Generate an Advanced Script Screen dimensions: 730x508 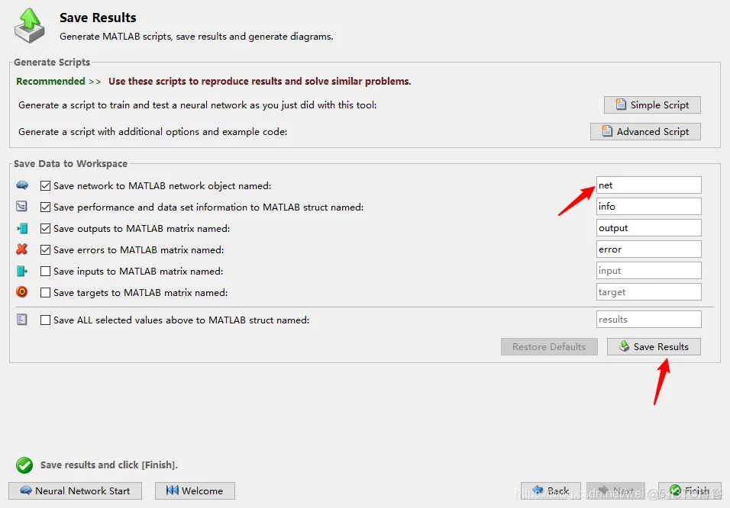pyautogui.click(x=645, y=132)
